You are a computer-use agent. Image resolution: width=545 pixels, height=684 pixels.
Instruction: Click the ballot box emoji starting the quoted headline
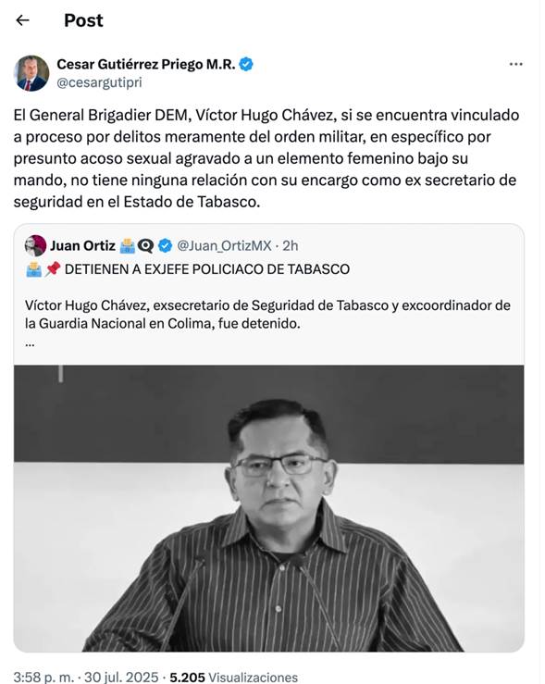coord(33,269)
